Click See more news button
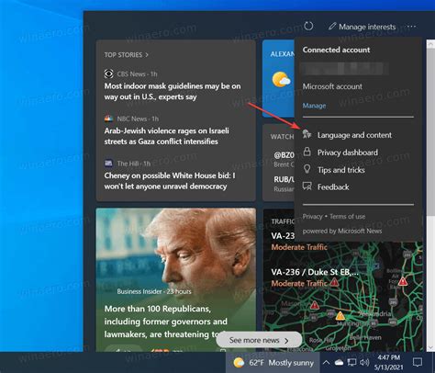The height and width of the screenshot is (373, 435). [x=259, y=340]
